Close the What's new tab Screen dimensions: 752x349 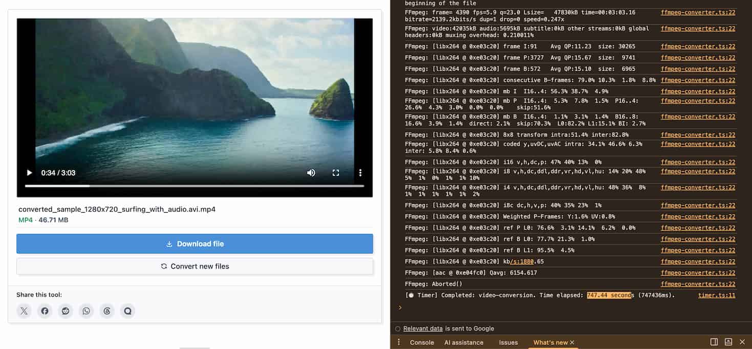point(572,342)
